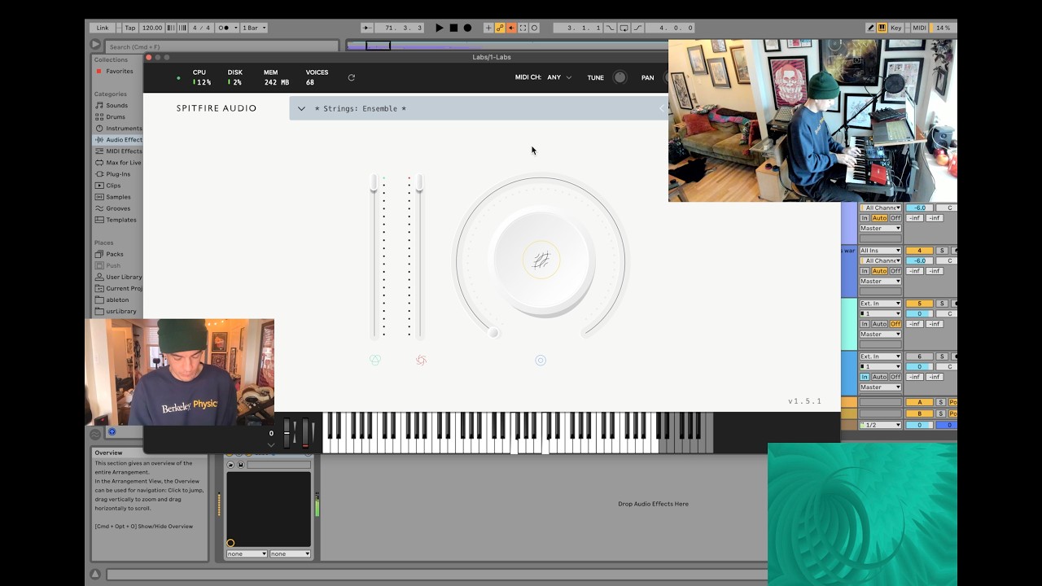1042x586 pixels.
Task: Click the MIDI Arrangement Overdub plus icon
Action: tap(488, 28)
